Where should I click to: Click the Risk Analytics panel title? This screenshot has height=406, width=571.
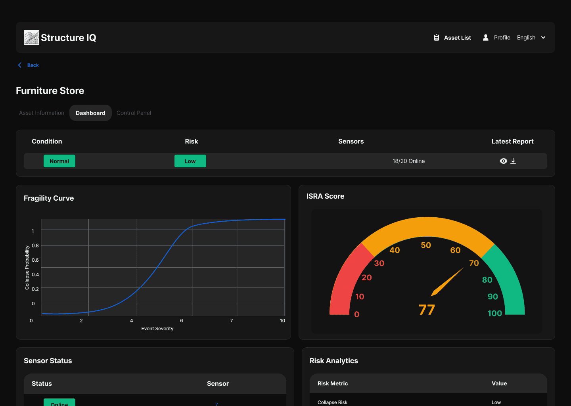[x=334, y=361]
